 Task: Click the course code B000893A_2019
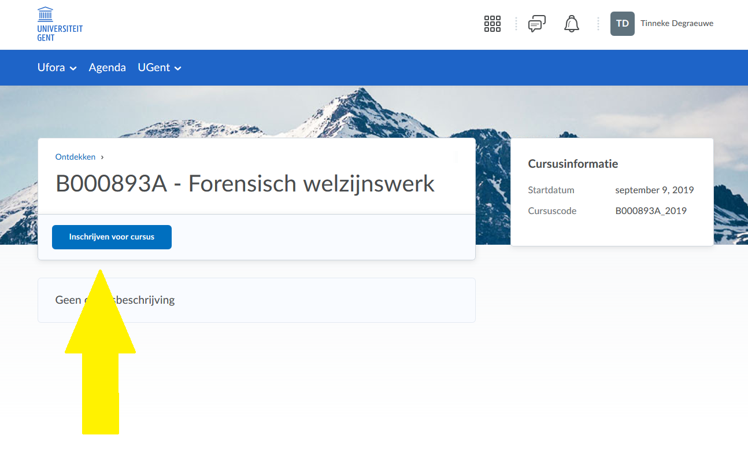[x=650, y=211]
